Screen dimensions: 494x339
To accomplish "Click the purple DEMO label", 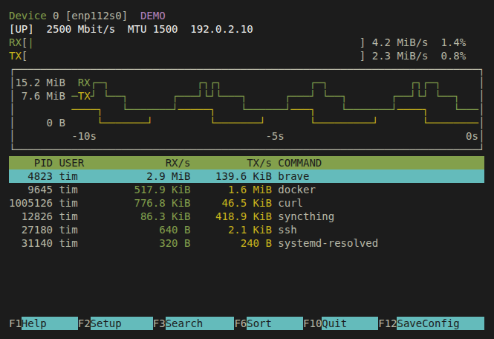I will point(153,16).
